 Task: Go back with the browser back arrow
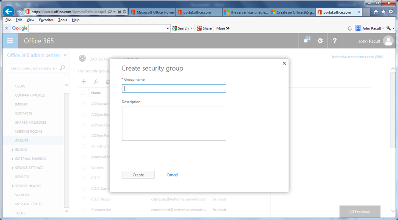click(9, 11)
